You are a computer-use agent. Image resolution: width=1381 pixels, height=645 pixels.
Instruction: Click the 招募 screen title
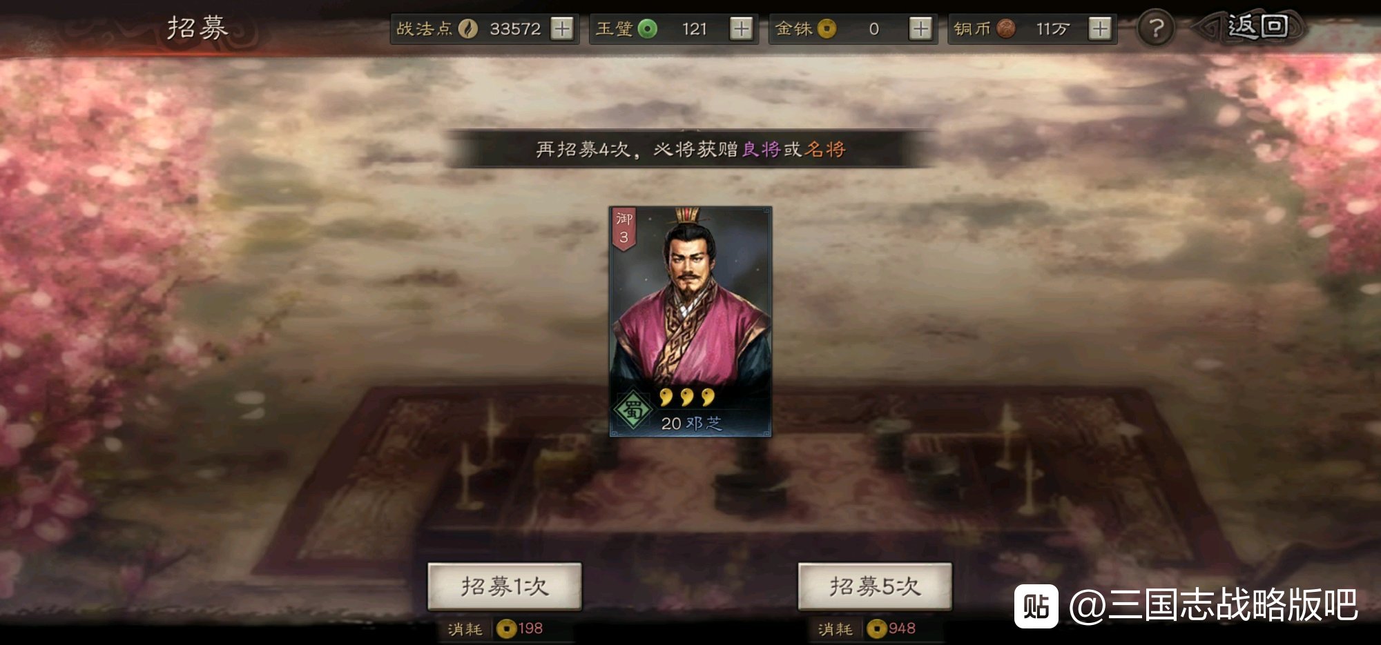[x=197, y=28]
